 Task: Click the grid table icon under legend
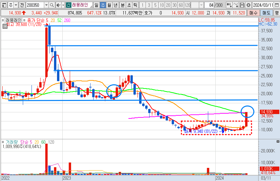(x=5, y=26)
